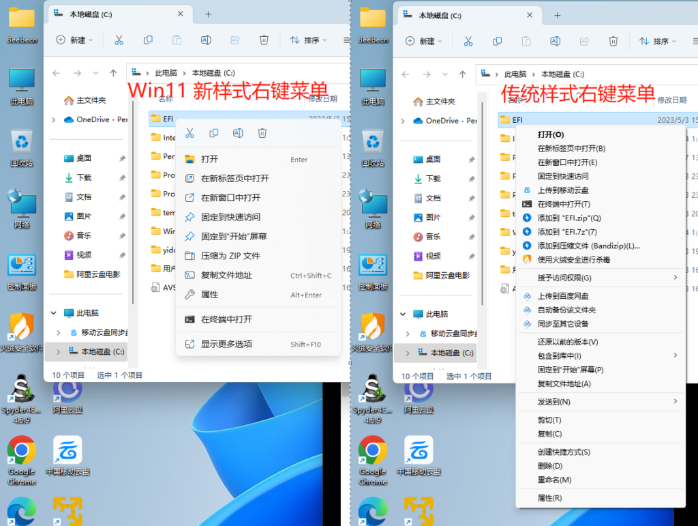The image size is (698, 526).
Task: Choose 固定到快速访问 in Win11 menu
Action: point(258,217)
